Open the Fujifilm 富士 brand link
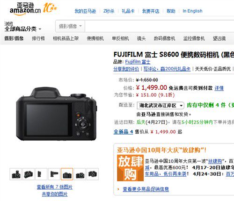 point(138,62)
